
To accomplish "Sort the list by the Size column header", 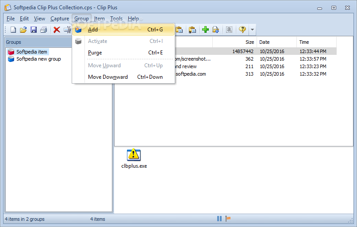I will tap(235, 42).
